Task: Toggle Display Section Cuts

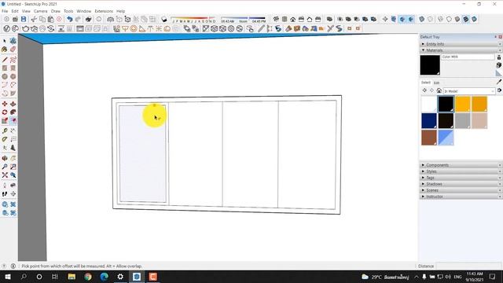Action: (x=402, y=19)
